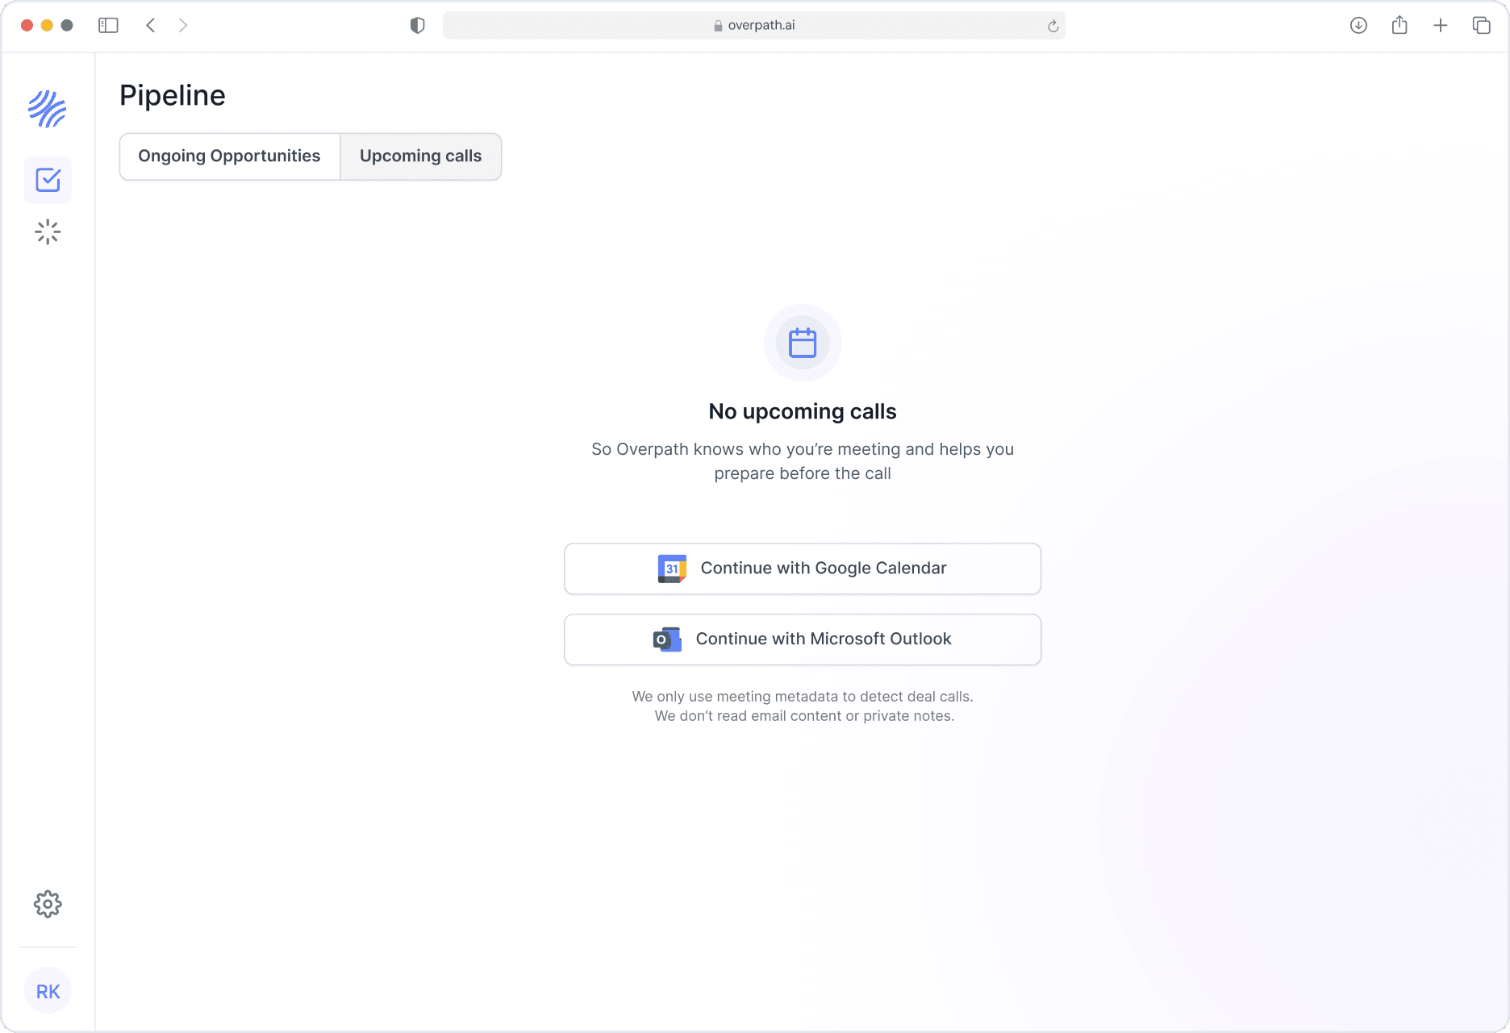Screen dimensions: 1510x1033
Task: Click the RK user avatar
Action: pos(48,991)
